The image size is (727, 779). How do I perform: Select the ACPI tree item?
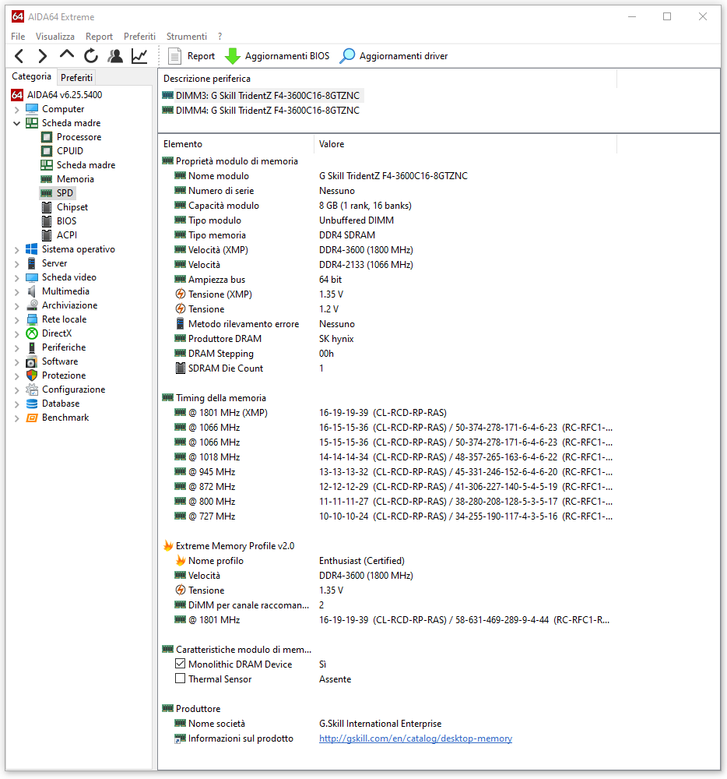pyautogui.click(x=66, y=235)
